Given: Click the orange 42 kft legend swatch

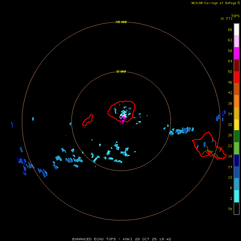Looking at the screenshot, I should click(x=236, y=101).
